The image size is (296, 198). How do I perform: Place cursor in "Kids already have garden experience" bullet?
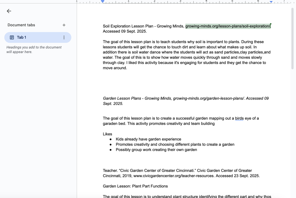(148, 139)
